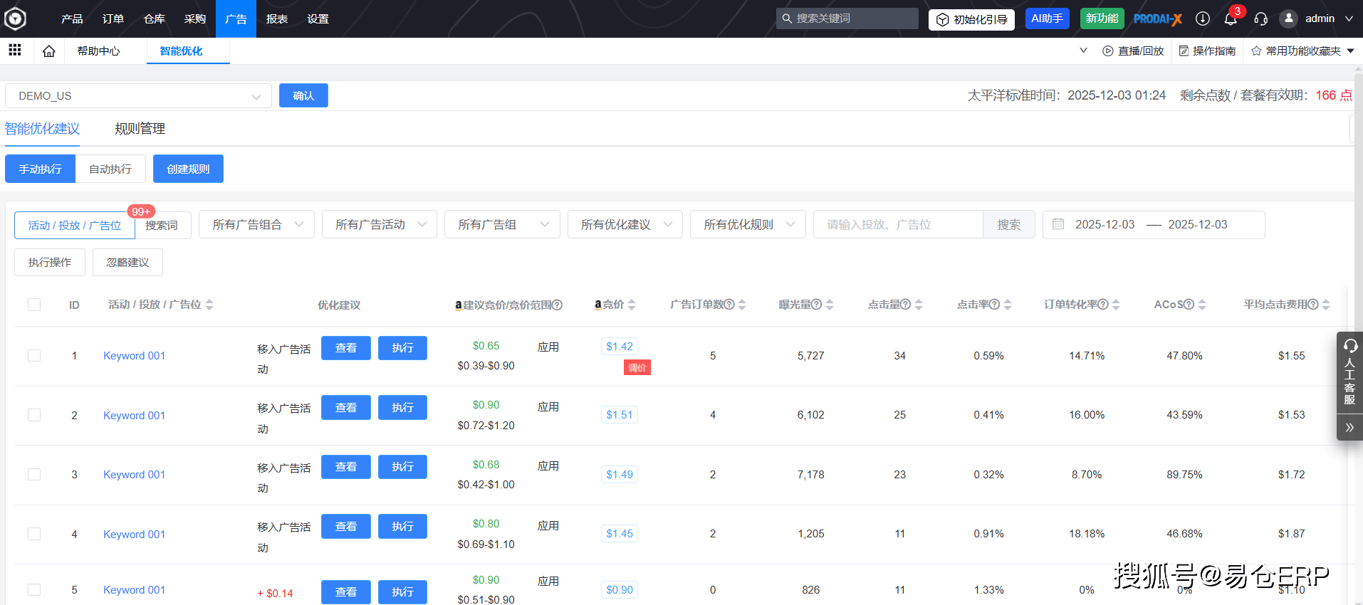The image size is (1363, 605).
Task: Check the select-all checkbox in table header
Action: (x=34, y=305)
